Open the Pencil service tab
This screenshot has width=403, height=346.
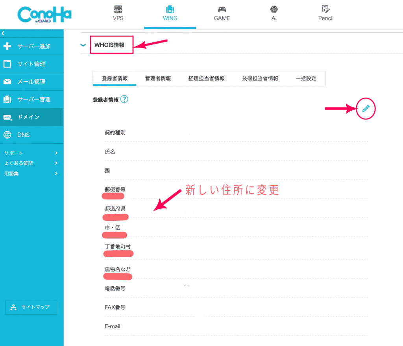[325, 14]
